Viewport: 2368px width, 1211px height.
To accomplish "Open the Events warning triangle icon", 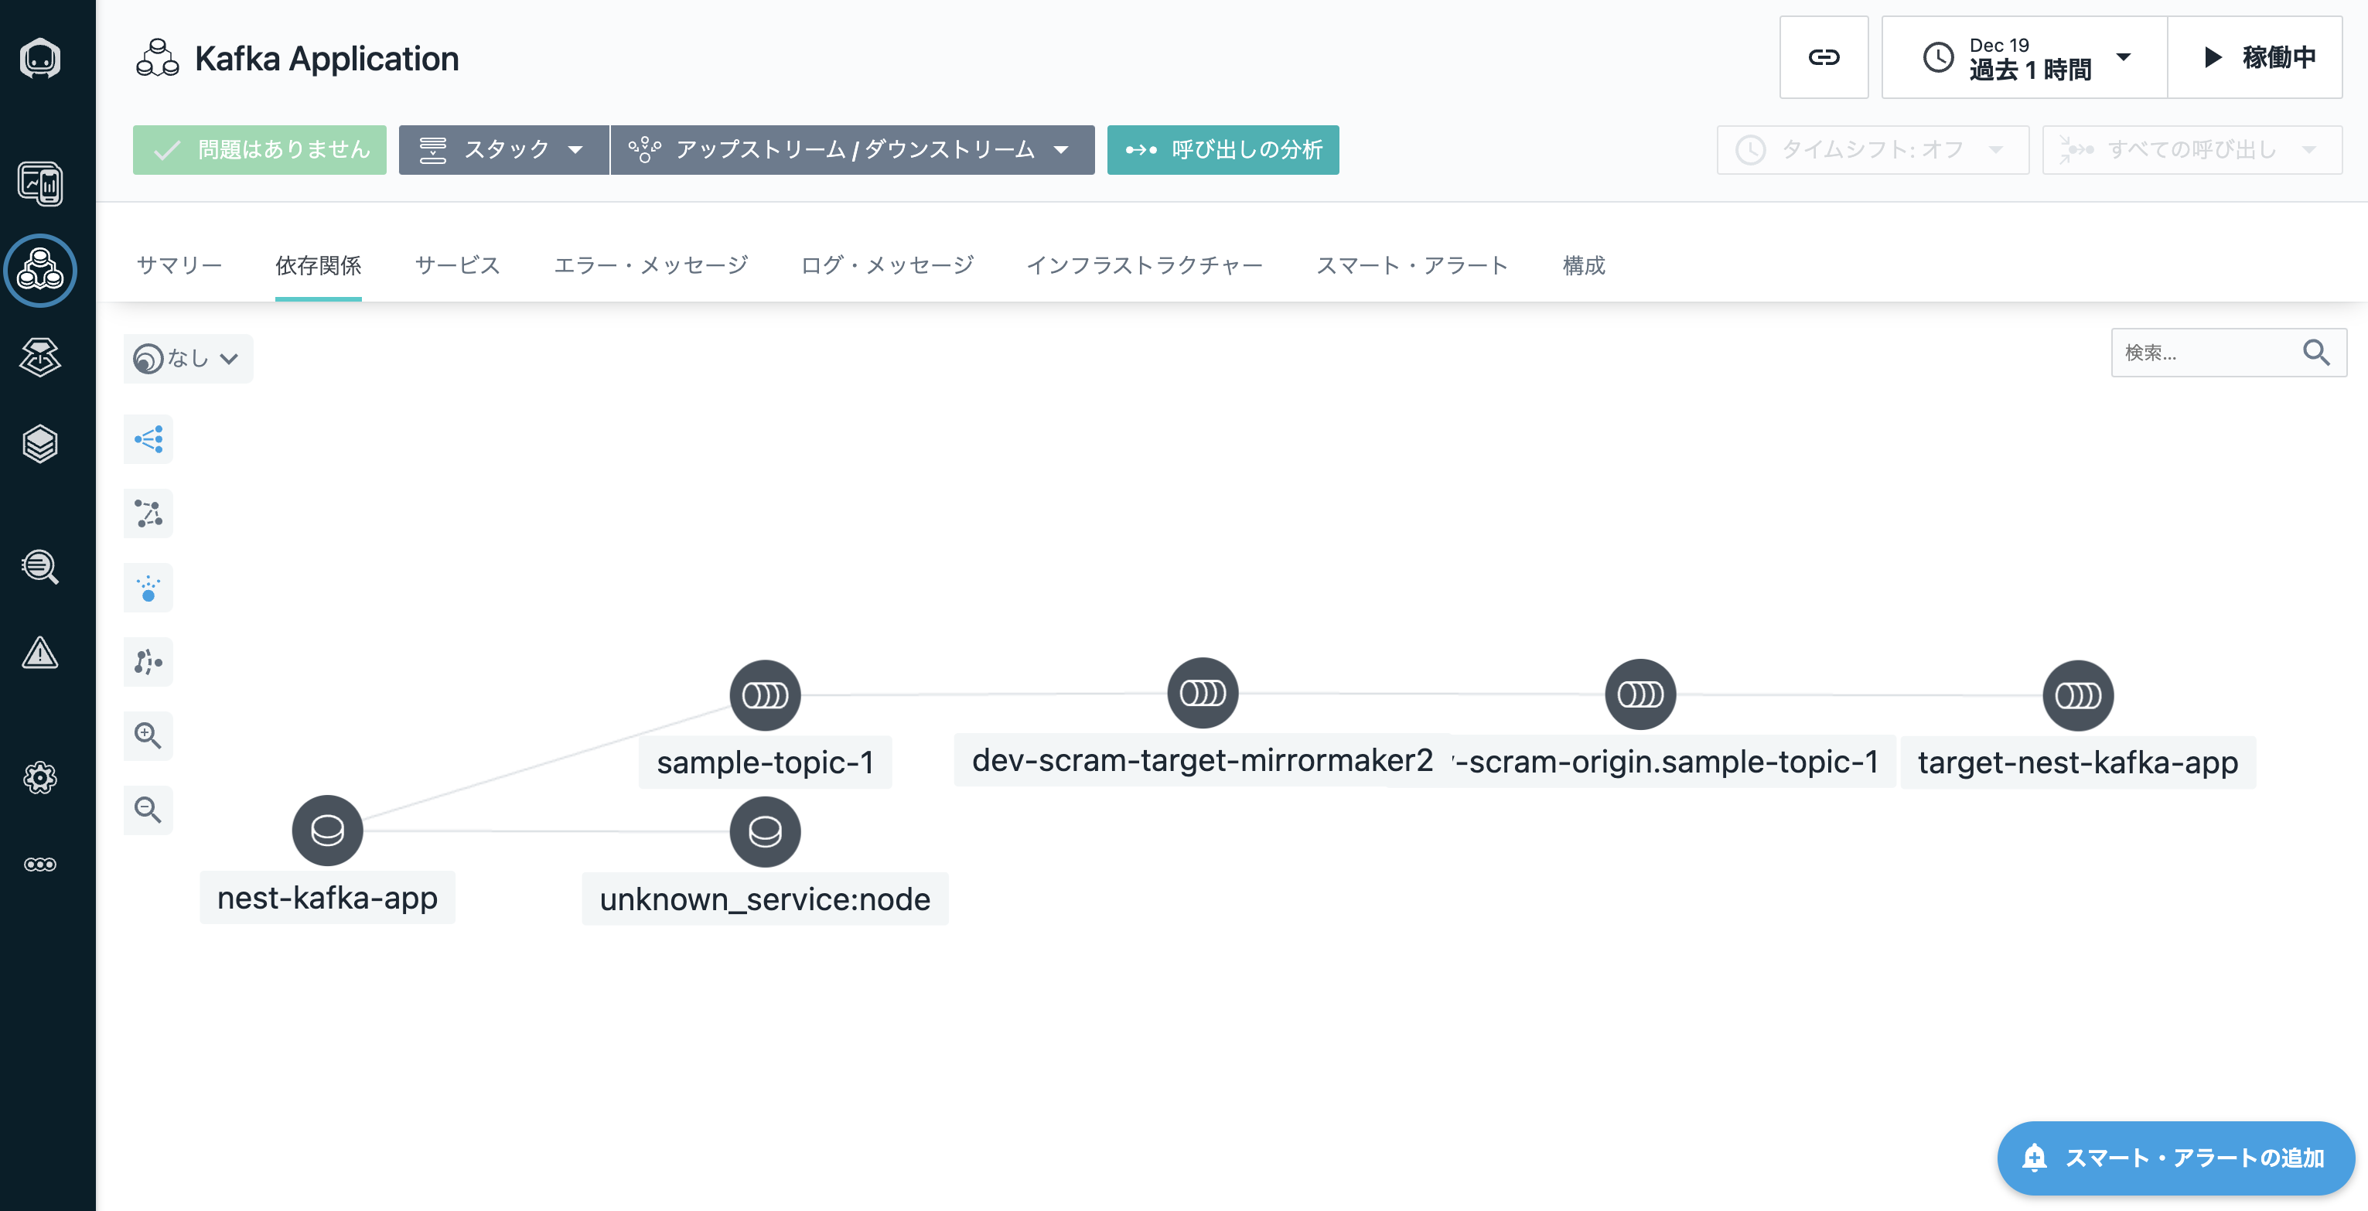I will (39, 653).
